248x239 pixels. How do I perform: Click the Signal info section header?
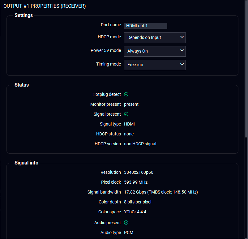pos(26,163)
